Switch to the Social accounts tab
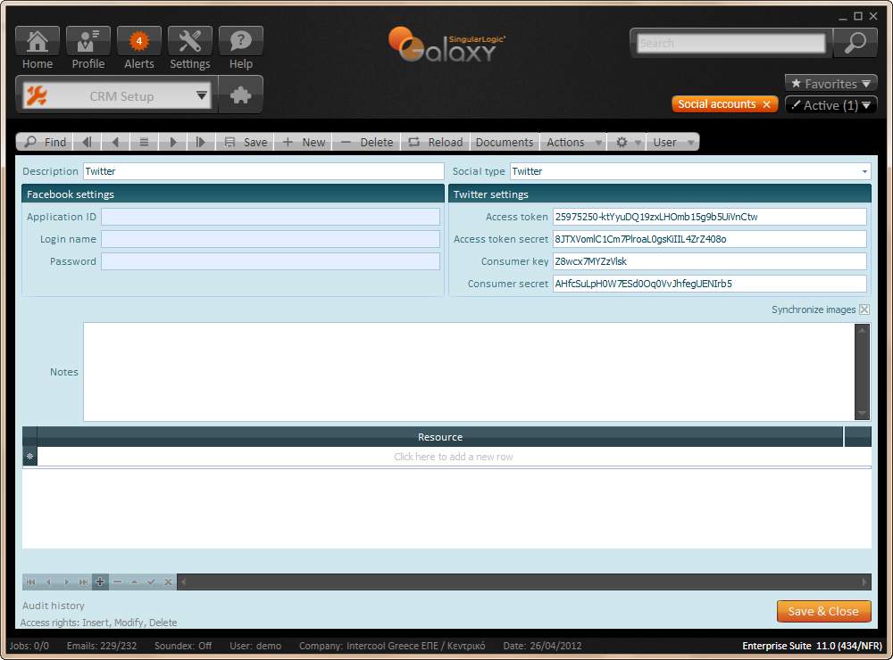The image size is (893, 660). [716, 104]
